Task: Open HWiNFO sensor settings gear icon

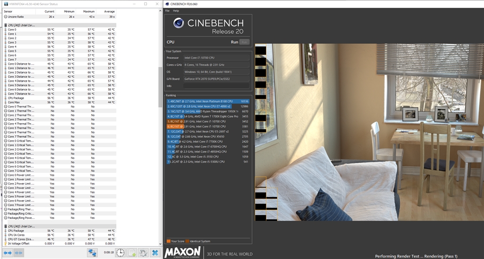Action: [143, 253]
